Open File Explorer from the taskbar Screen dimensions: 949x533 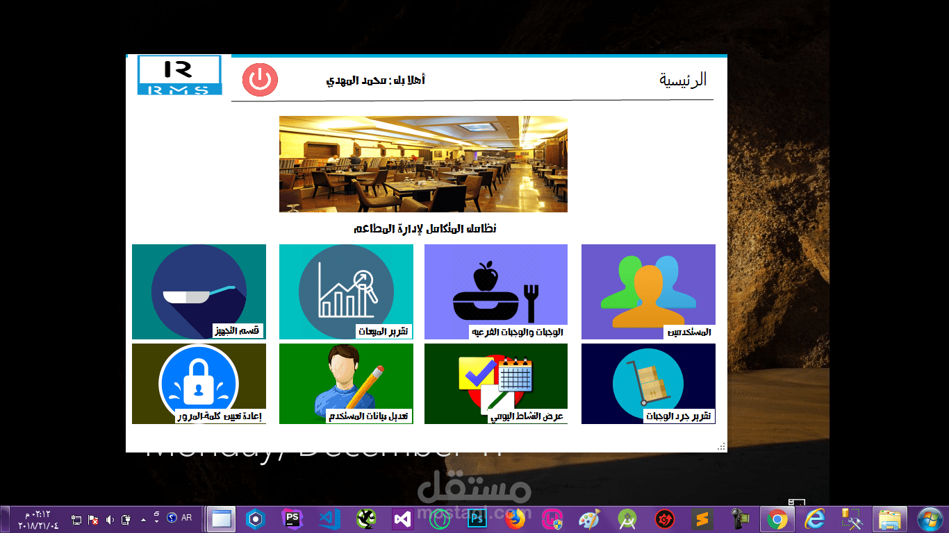tap(889, 519)
